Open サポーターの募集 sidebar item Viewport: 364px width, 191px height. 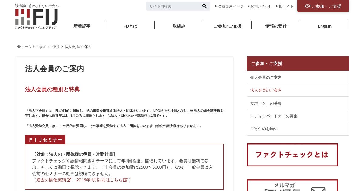click(x=298, y=103)
